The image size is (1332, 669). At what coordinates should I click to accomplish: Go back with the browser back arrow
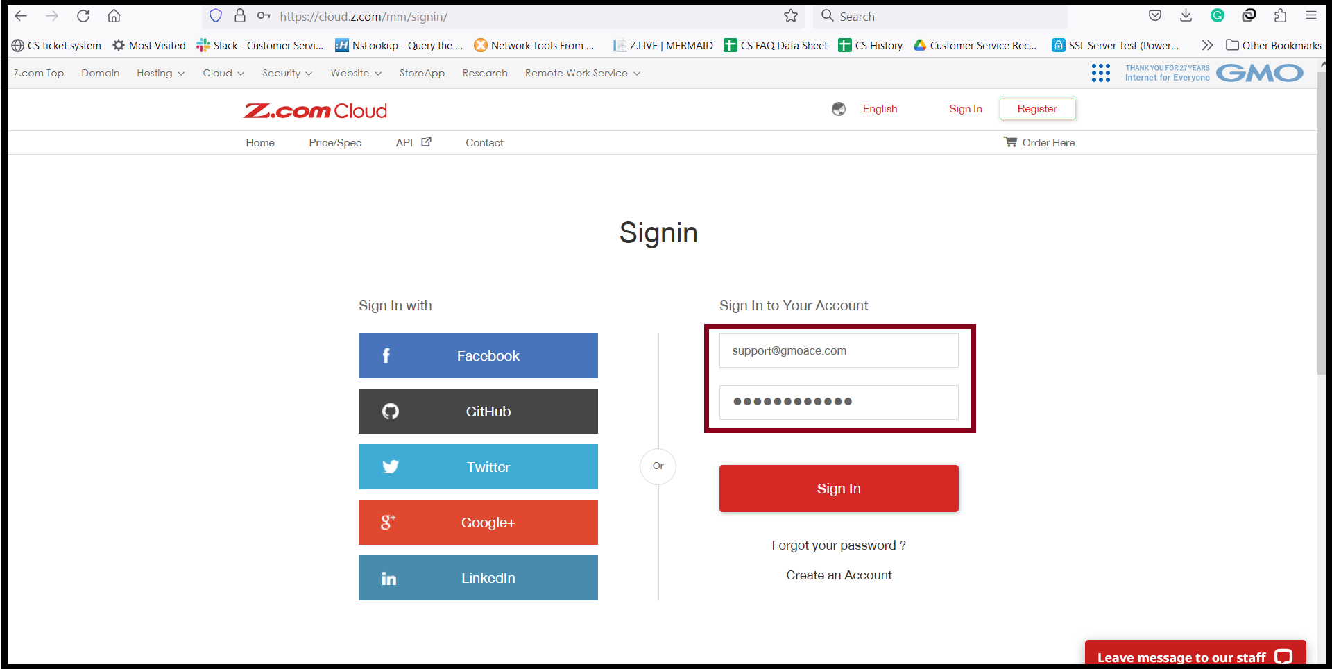21,16
